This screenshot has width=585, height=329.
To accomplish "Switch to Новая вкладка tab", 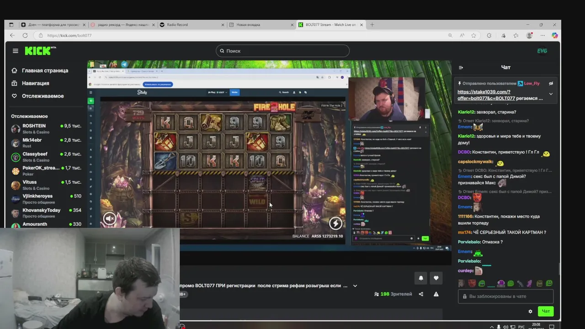I will (x=261, y=25).
